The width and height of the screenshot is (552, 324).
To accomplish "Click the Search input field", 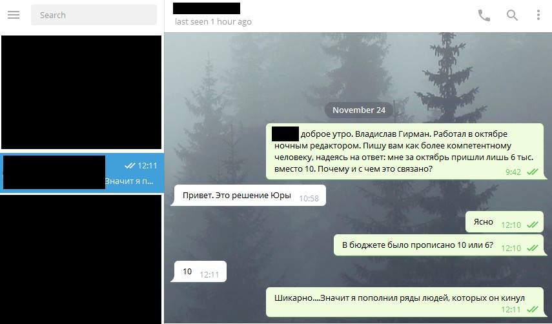I will (x=94, y=15).
